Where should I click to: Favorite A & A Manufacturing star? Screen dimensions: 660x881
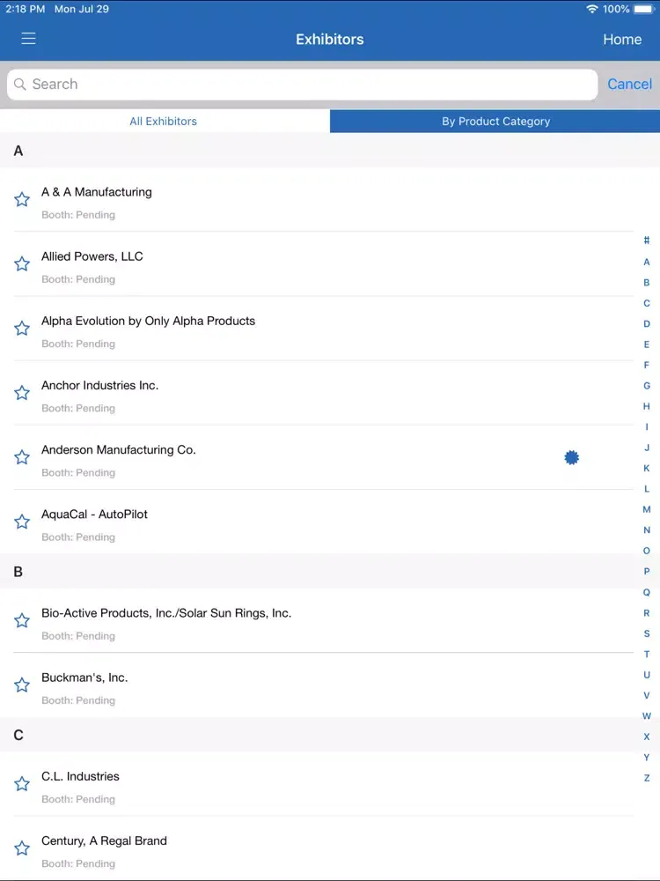[x=22, y=199]
